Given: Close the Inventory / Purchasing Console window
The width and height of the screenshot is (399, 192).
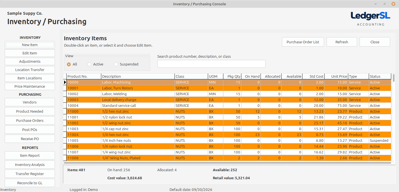Looking at the screenshot, I should tap(393, 4).
